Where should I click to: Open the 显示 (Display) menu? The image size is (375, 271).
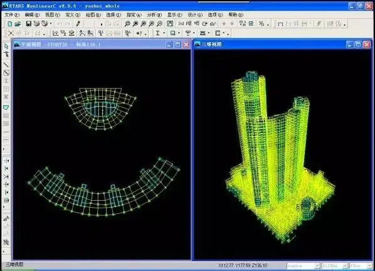click(174, 14)
